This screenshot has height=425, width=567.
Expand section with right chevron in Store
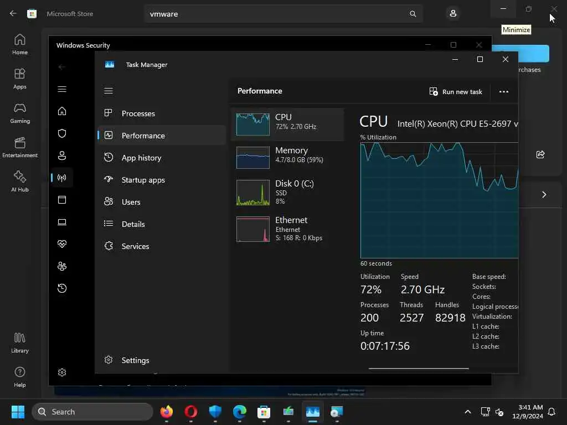[x=544, y=195]
